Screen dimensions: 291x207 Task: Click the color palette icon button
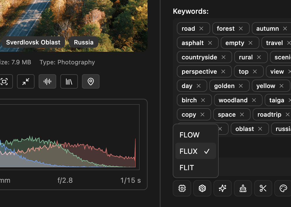tap(283, 188)
